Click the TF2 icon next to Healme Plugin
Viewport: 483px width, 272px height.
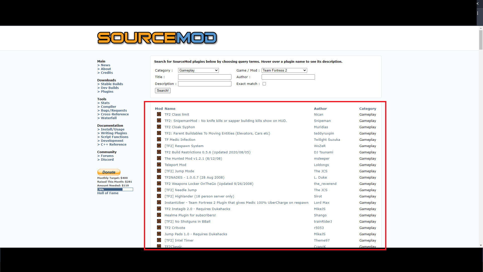click(159, 215)
